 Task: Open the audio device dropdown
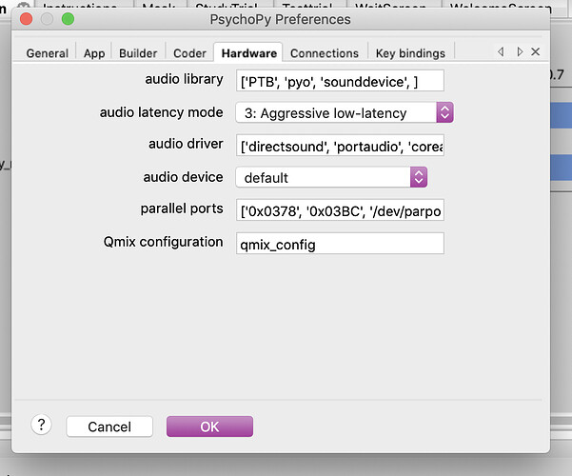[x=331, y=177]
